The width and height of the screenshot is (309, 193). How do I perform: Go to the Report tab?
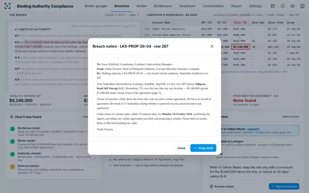236,6
